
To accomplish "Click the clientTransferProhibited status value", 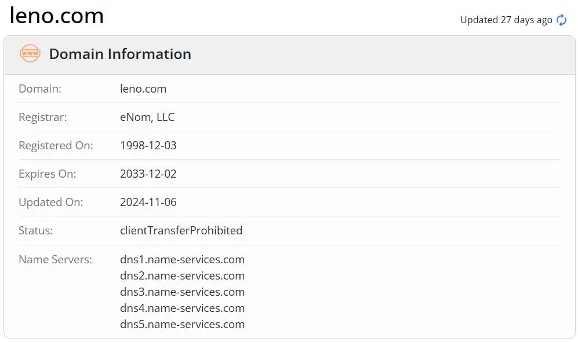I will (x=181, y=230).
